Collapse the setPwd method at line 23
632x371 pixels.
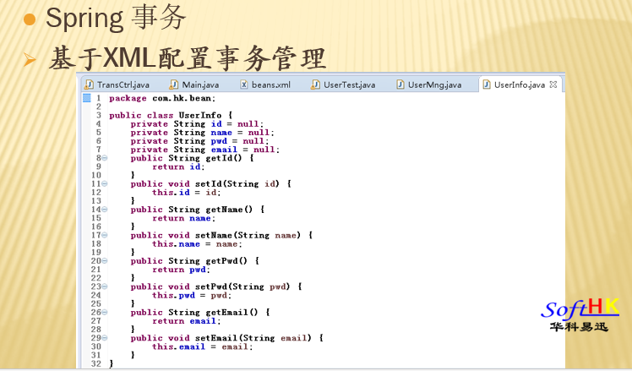[105, 286]
